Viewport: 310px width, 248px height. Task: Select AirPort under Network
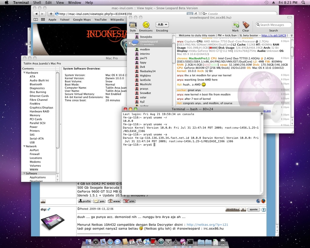pyautogui.click(x=34, y=150)
